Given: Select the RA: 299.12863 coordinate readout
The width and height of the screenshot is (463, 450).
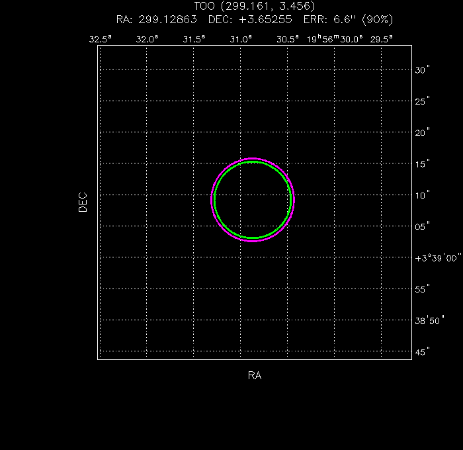Looking at the screenshot, I should 156,18.
